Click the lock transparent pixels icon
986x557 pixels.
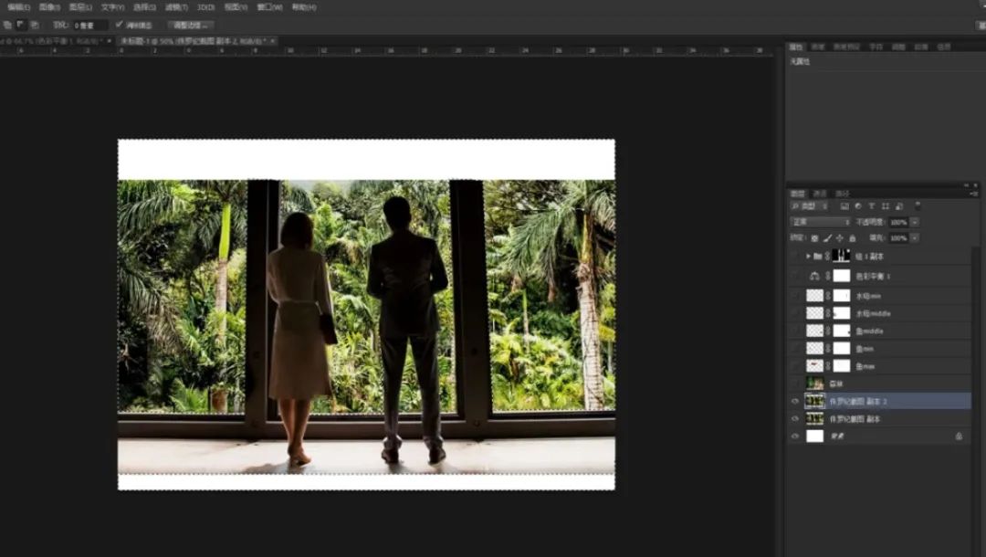coord(815,238)
